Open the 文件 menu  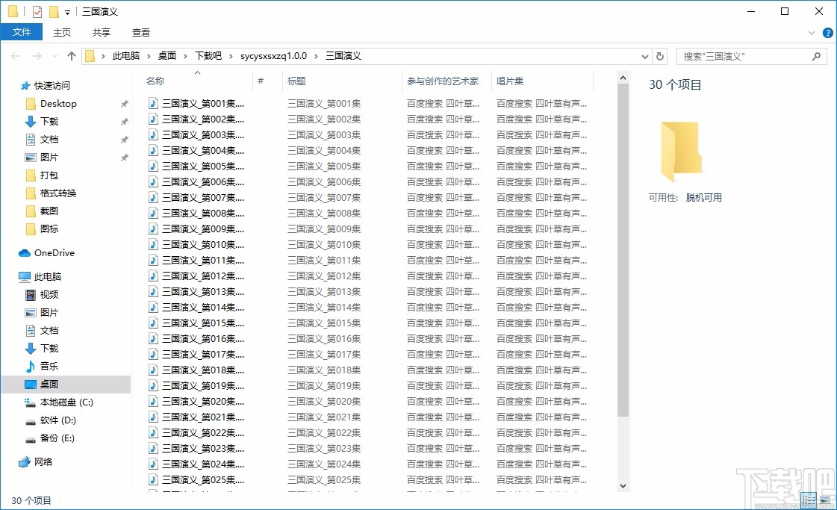22,32
